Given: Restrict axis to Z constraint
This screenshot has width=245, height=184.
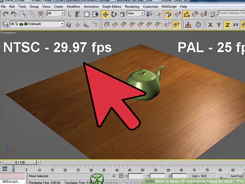Looking at the screenshot, I should [227, 25].
